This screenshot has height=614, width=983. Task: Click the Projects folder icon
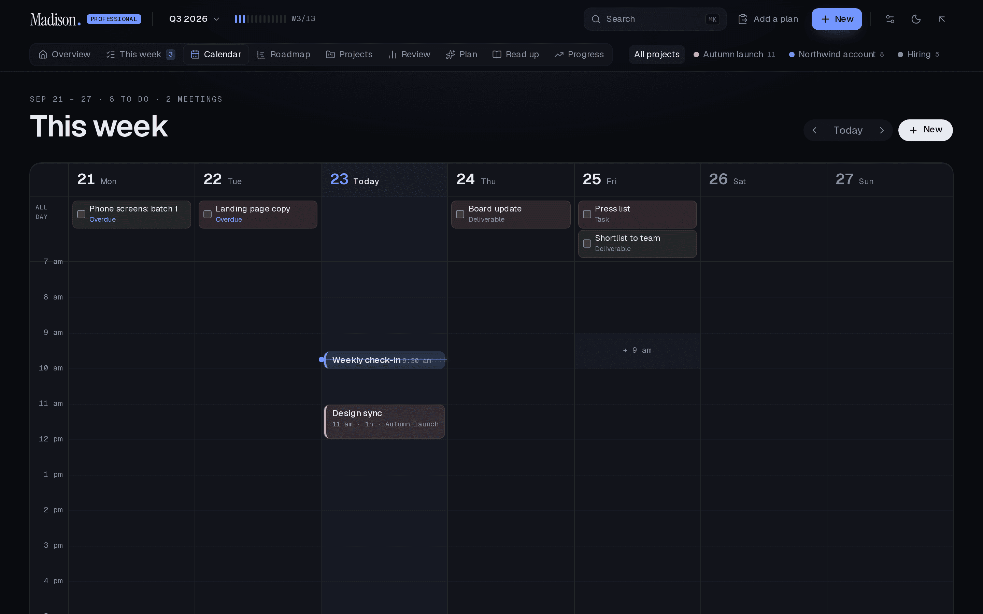pos(330,55)
